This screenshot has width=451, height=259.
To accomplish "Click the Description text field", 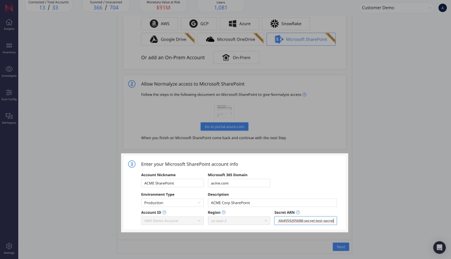I will [272, 203].
